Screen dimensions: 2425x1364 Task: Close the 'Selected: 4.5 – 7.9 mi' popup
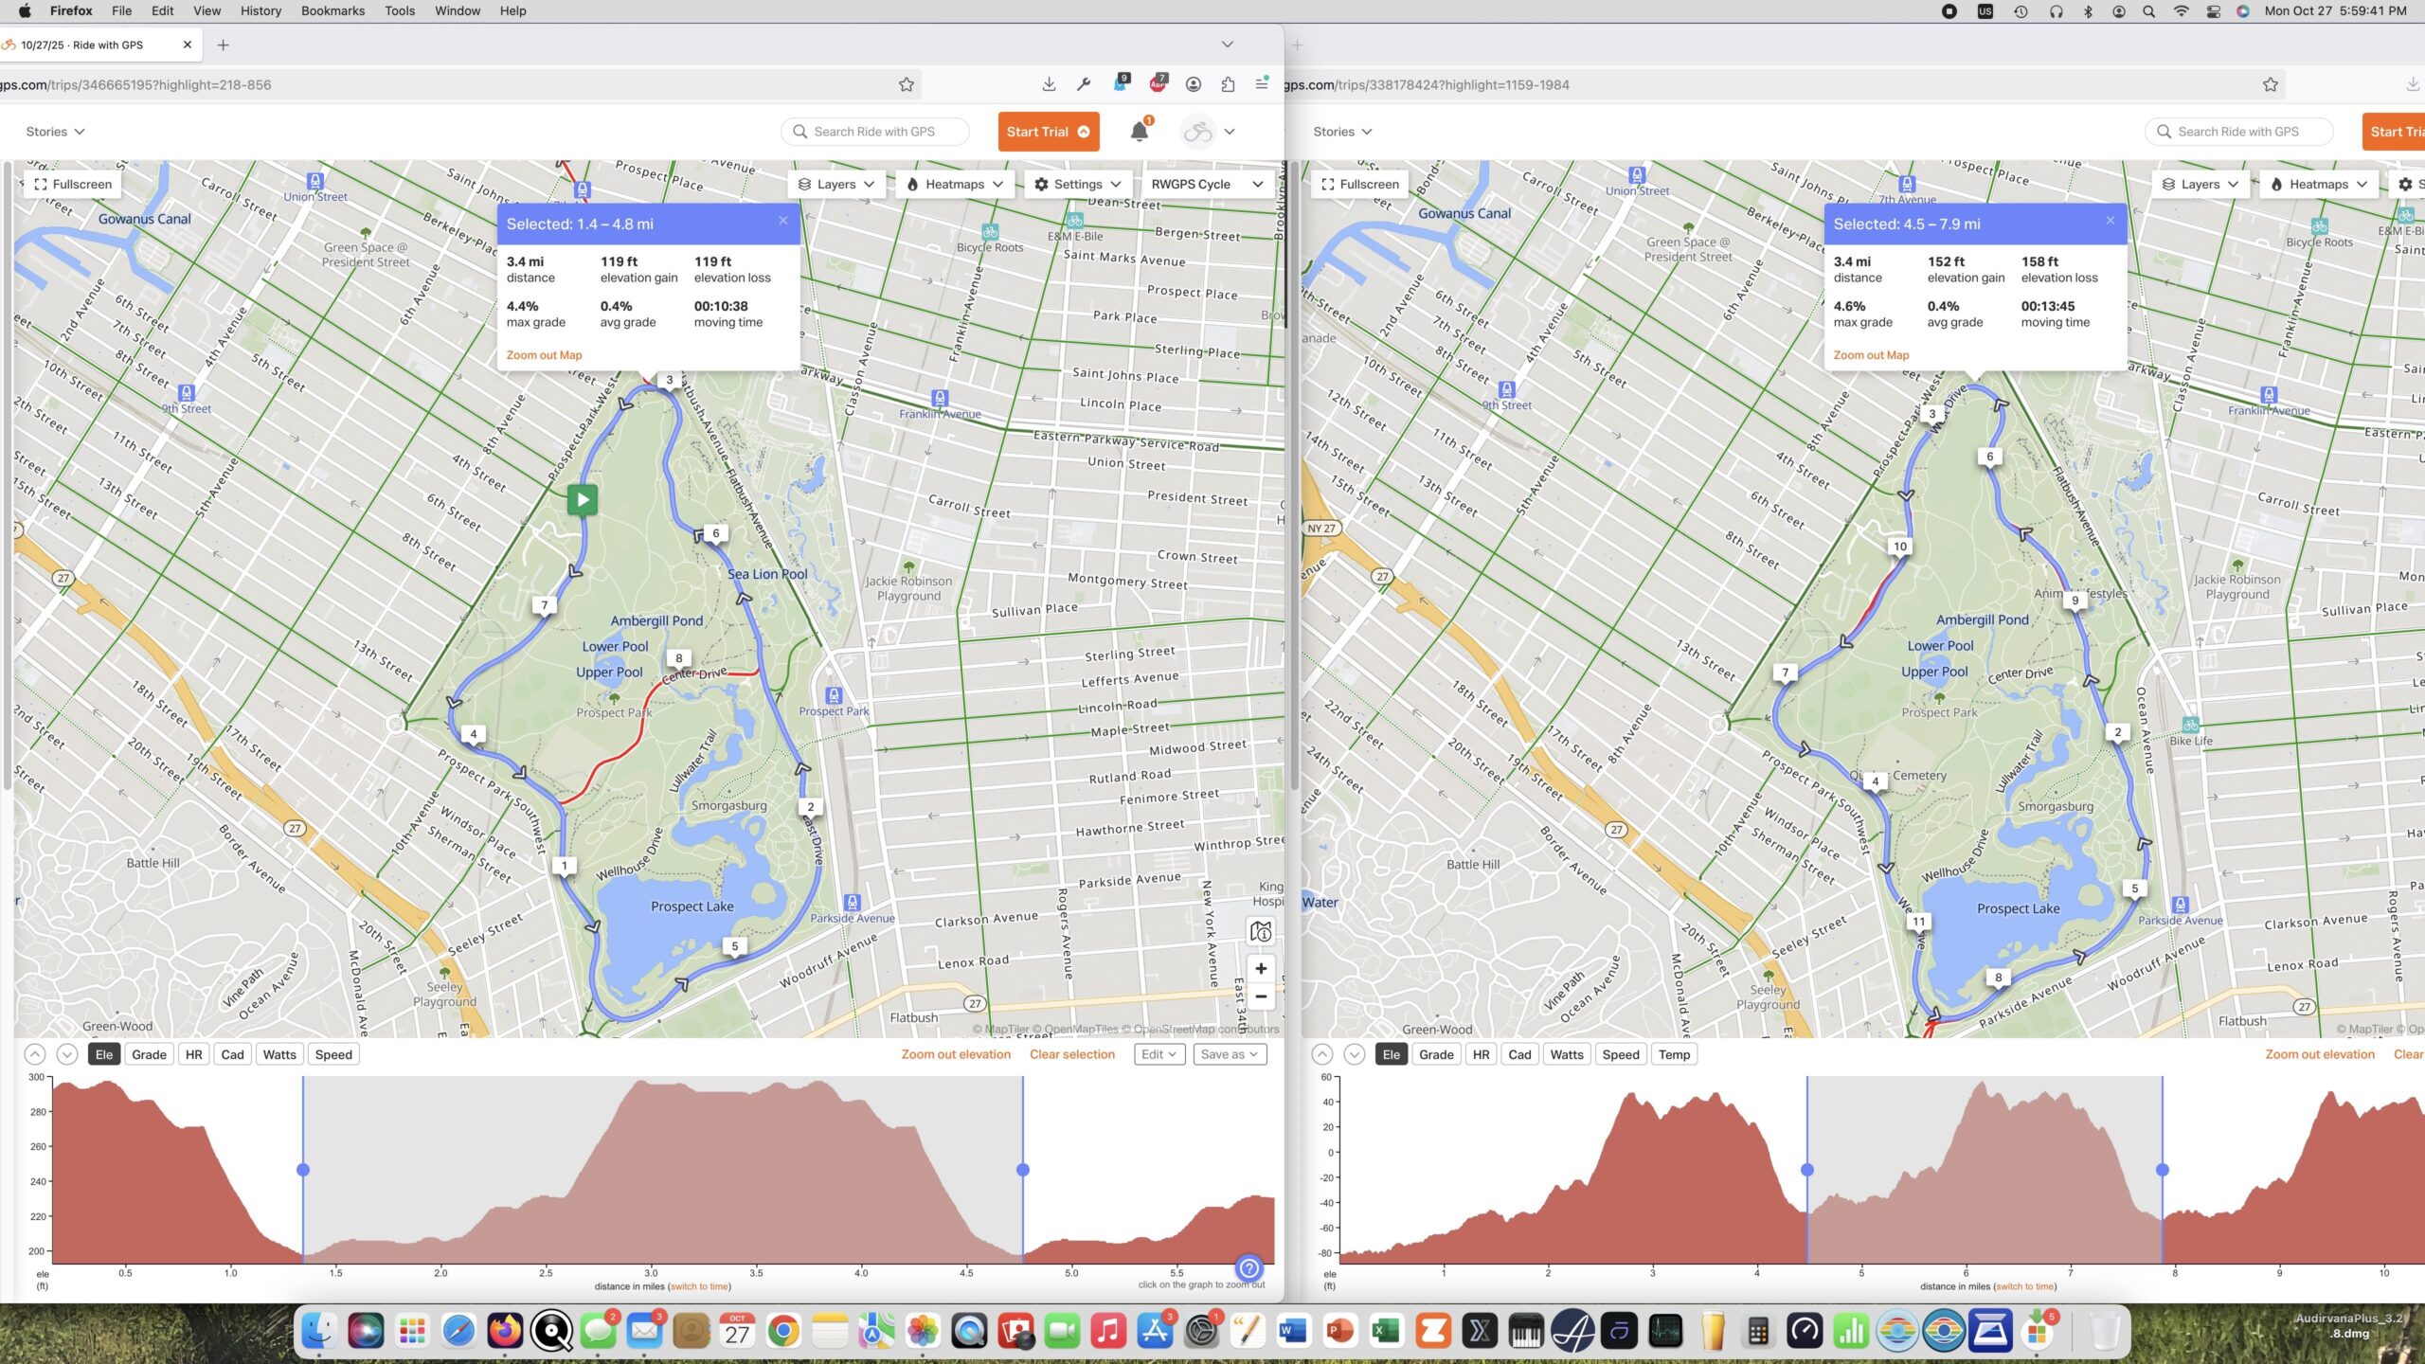point(2111,221)
